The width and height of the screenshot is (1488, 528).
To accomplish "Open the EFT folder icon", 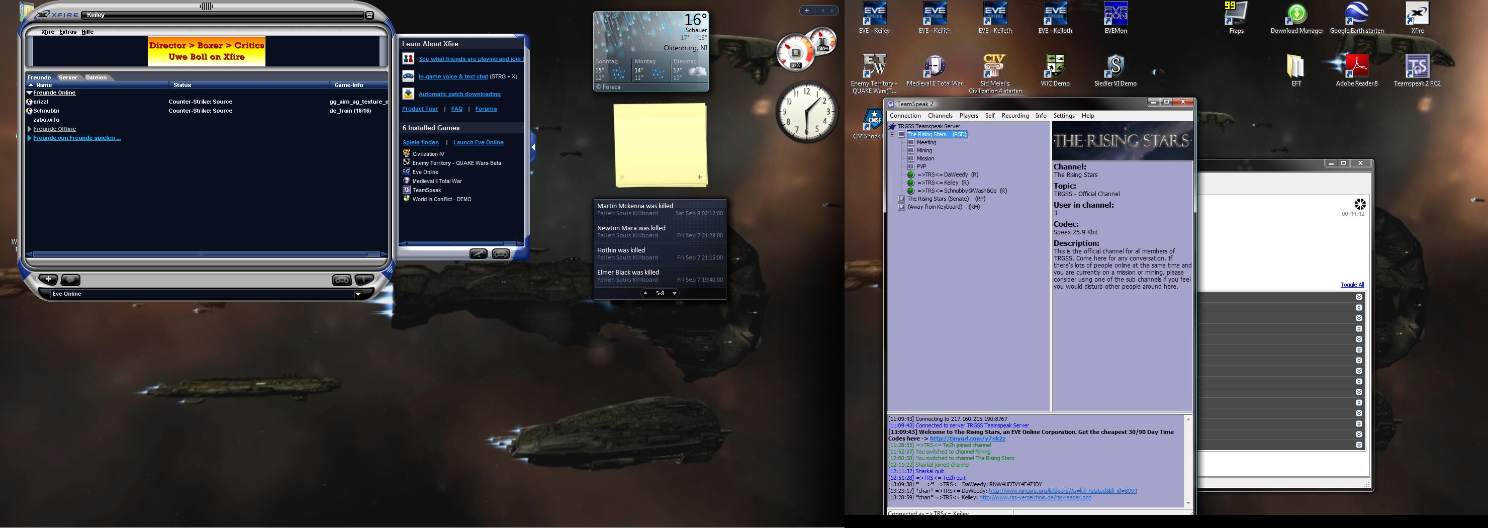I will (x=1296, y=70).
